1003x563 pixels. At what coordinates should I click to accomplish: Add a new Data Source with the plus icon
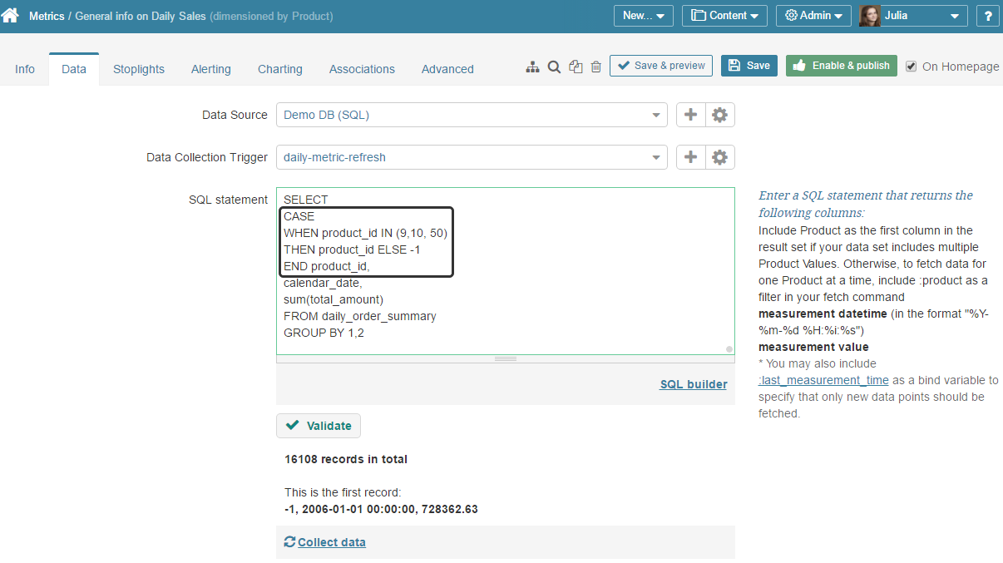tap(690, 114)
